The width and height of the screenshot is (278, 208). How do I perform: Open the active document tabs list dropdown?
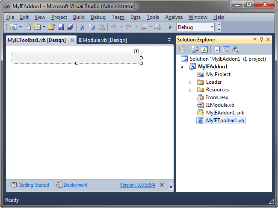[169, 40]
